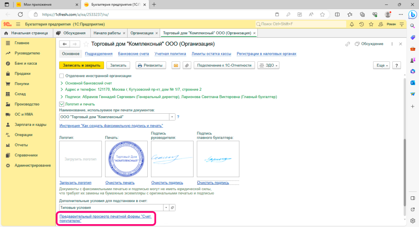Viewport: 419px width, 227px height.
Task: Switch to the Организации tab
Action: click(142, 33)
